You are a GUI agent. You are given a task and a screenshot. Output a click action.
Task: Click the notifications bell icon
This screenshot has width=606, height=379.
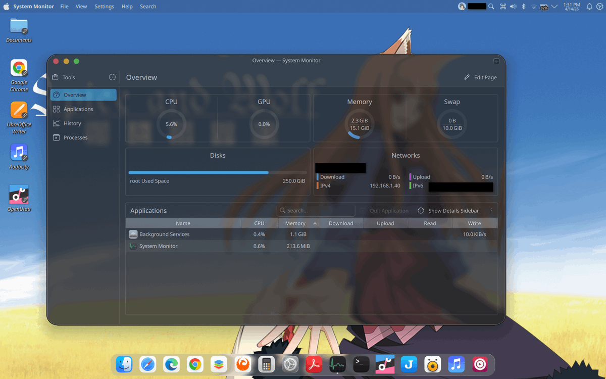click(x=589, y=7)
